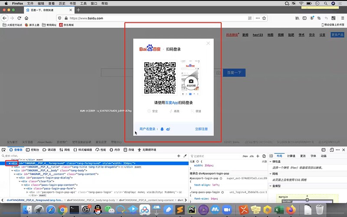Screen dimensions: 347x217
Task: Open a new tab with plus button
Action: click(78, 10)
